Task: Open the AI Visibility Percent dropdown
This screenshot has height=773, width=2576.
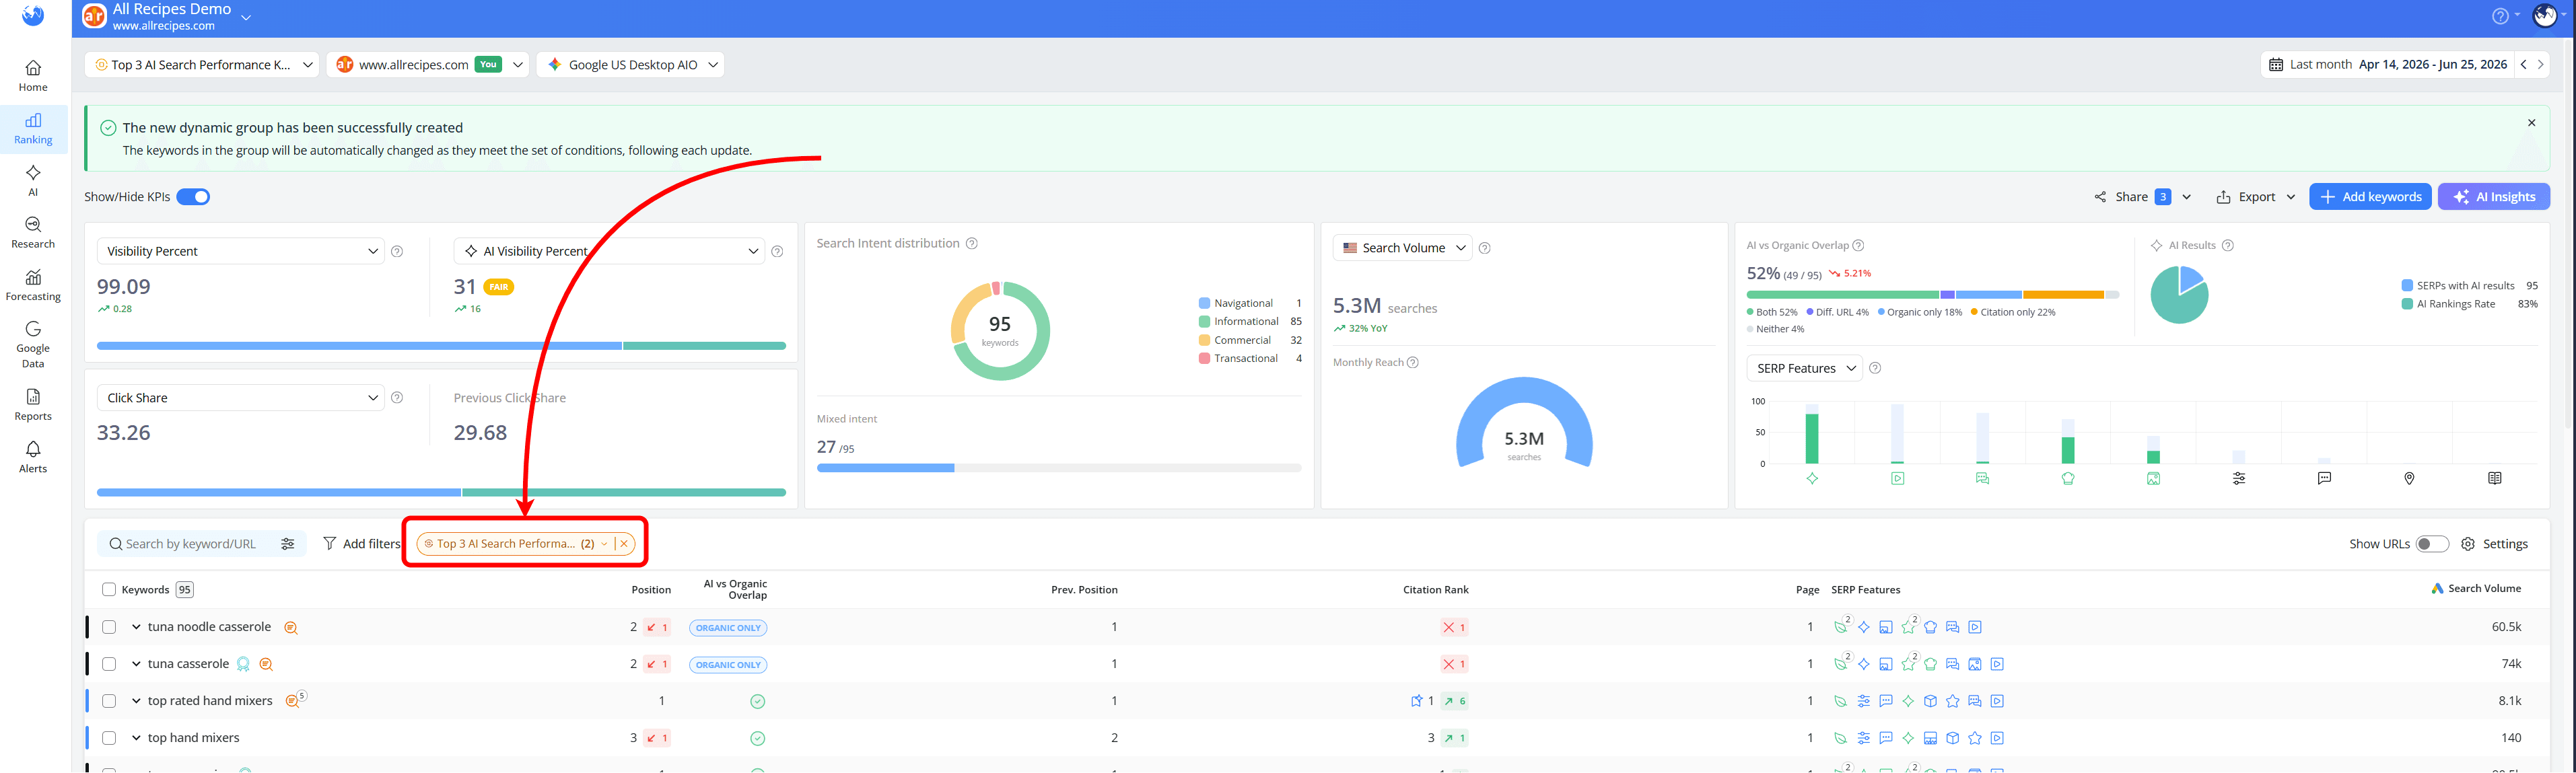Action: pos(609,251)
